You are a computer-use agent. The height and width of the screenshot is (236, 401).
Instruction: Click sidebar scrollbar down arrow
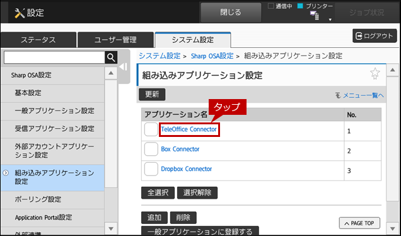(111, 228)
